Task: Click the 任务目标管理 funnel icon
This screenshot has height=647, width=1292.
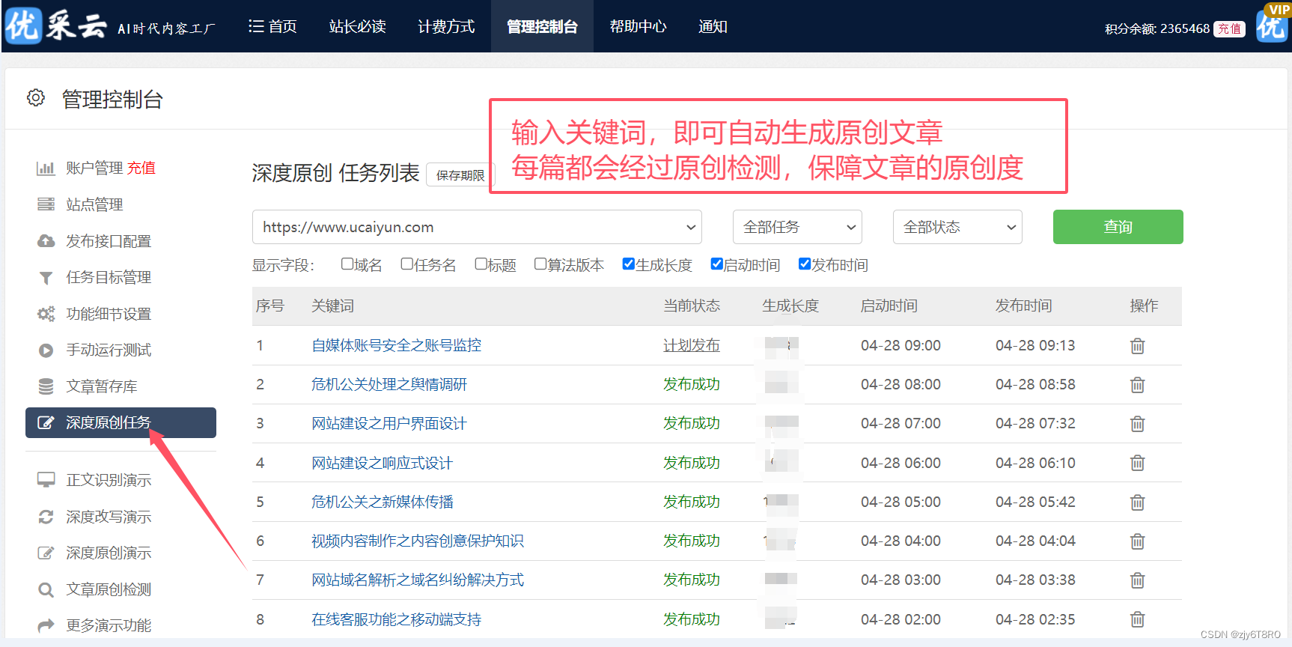Action: tap(46, 278)
